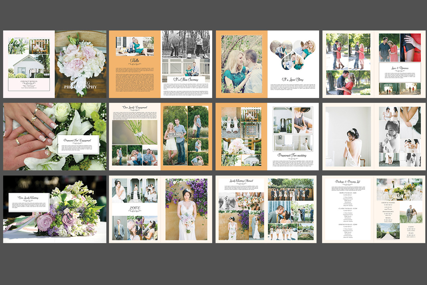427x285 pixels.
Task: Select the "Package & Pricing List" heading
Action: pyautogui.click(x=347, y=182)
